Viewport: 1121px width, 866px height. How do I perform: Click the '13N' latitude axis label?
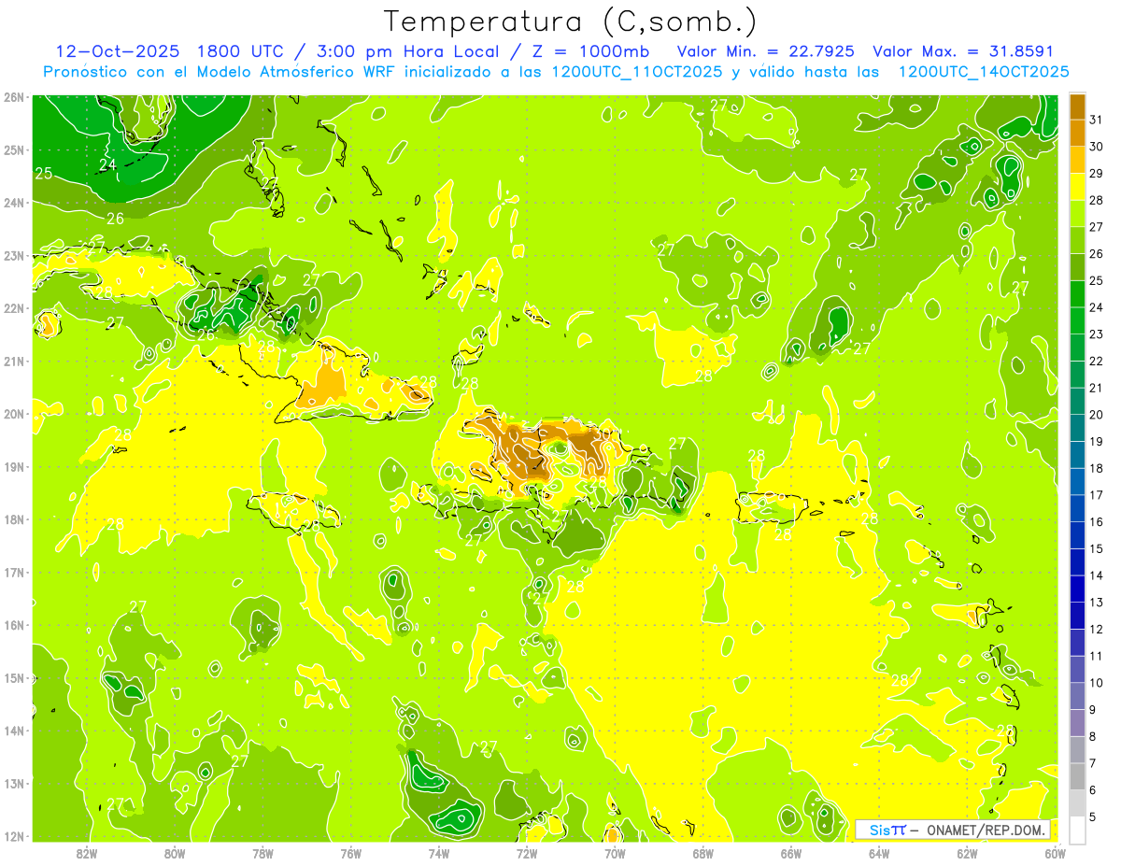pos(14,783)
